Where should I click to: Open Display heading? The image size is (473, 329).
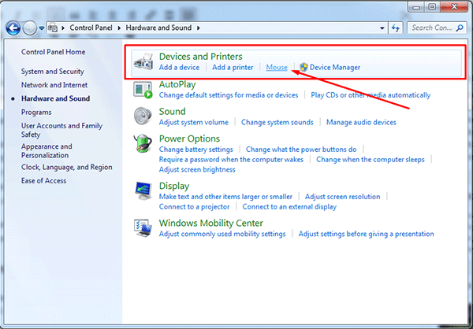[174, 186]
